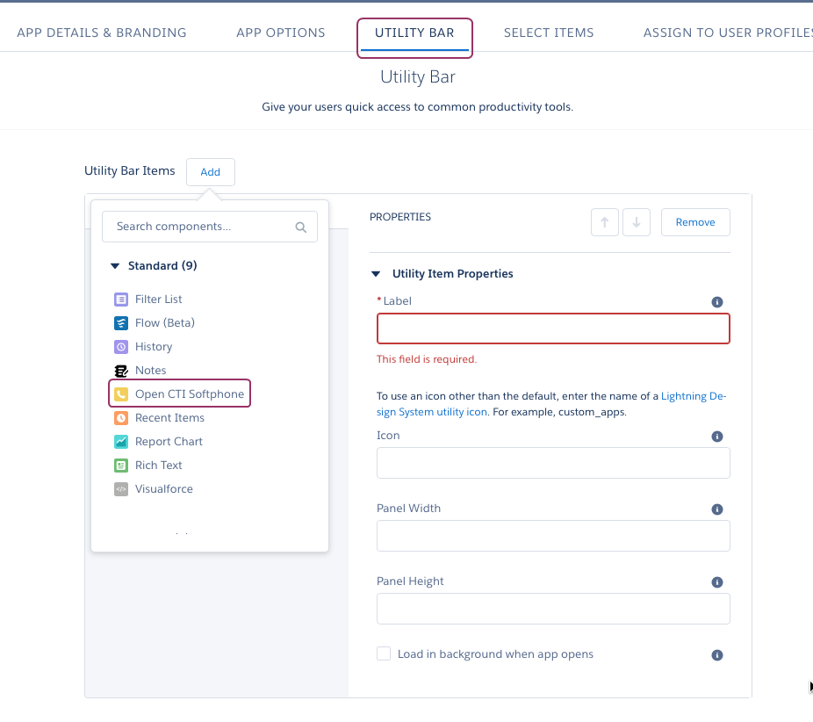Add the Open CTI Softphone phone icon

point(121,394)
